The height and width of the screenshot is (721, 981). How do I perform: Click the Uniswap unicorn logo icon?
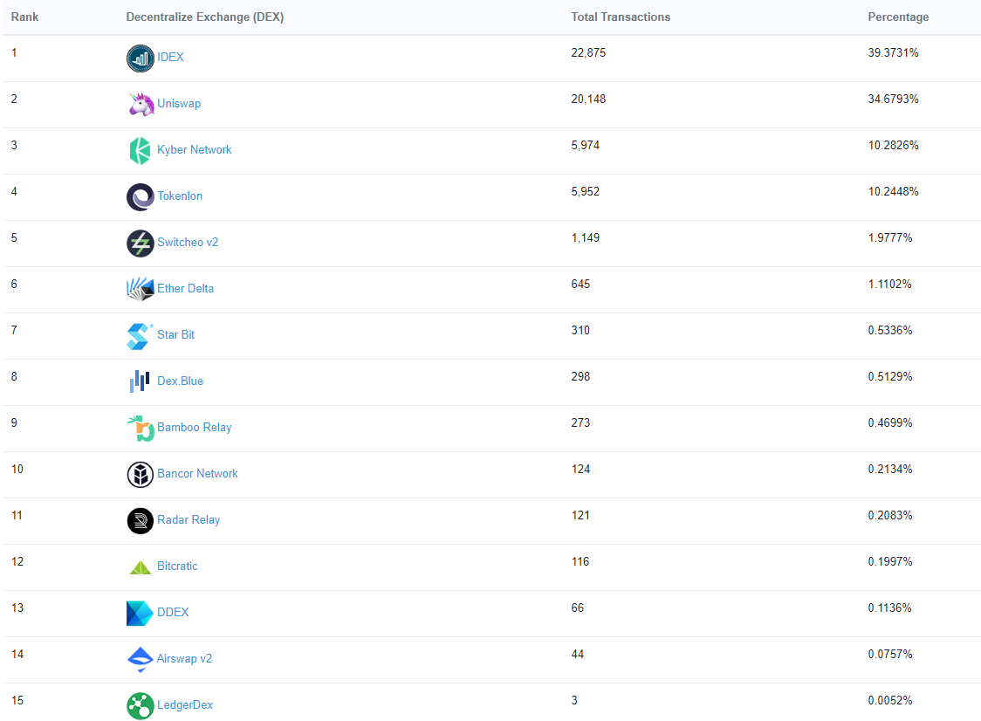point(141,105)
